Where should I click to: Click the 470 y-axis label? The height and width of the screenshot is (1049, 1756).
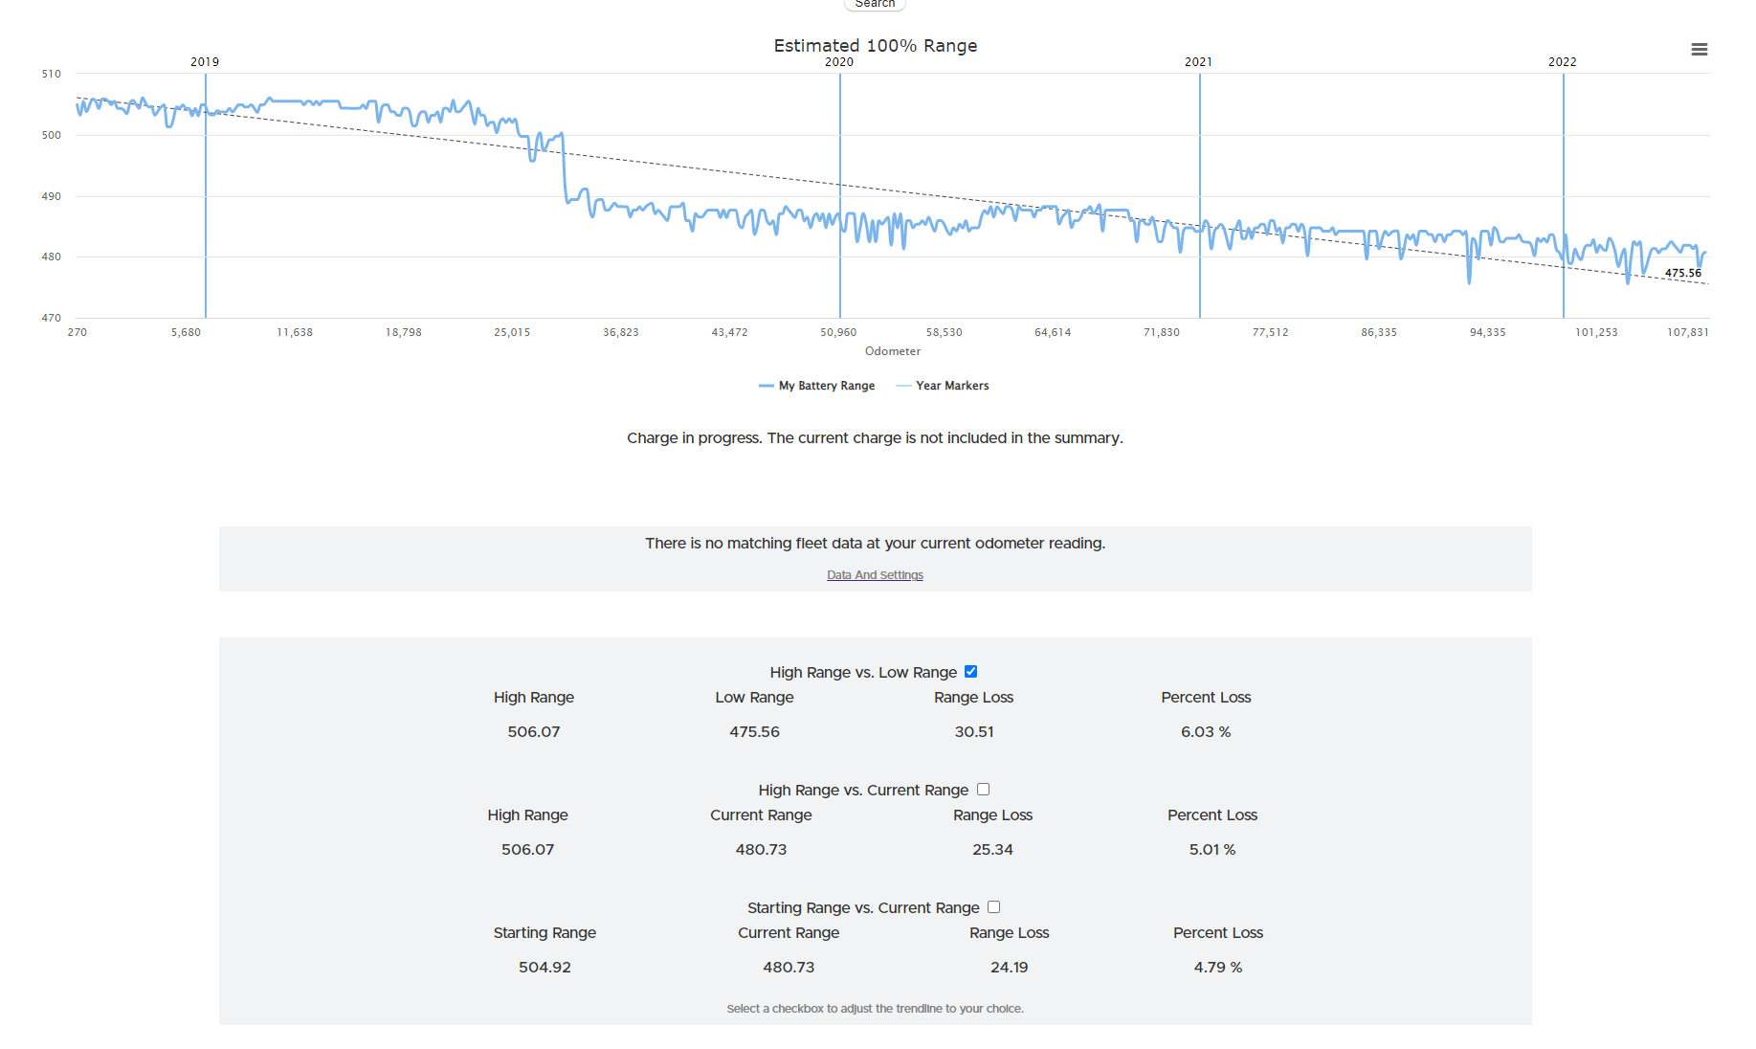(52, 318)
